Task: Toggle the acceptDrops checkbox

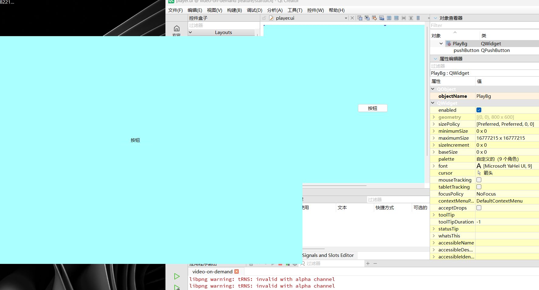Action: [x=479, y=208]
